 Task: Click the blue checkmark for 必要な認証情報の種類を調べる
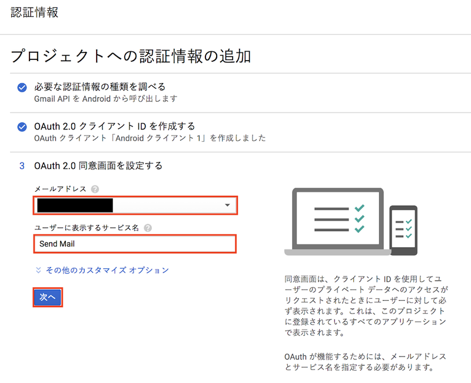pos(22,88)
